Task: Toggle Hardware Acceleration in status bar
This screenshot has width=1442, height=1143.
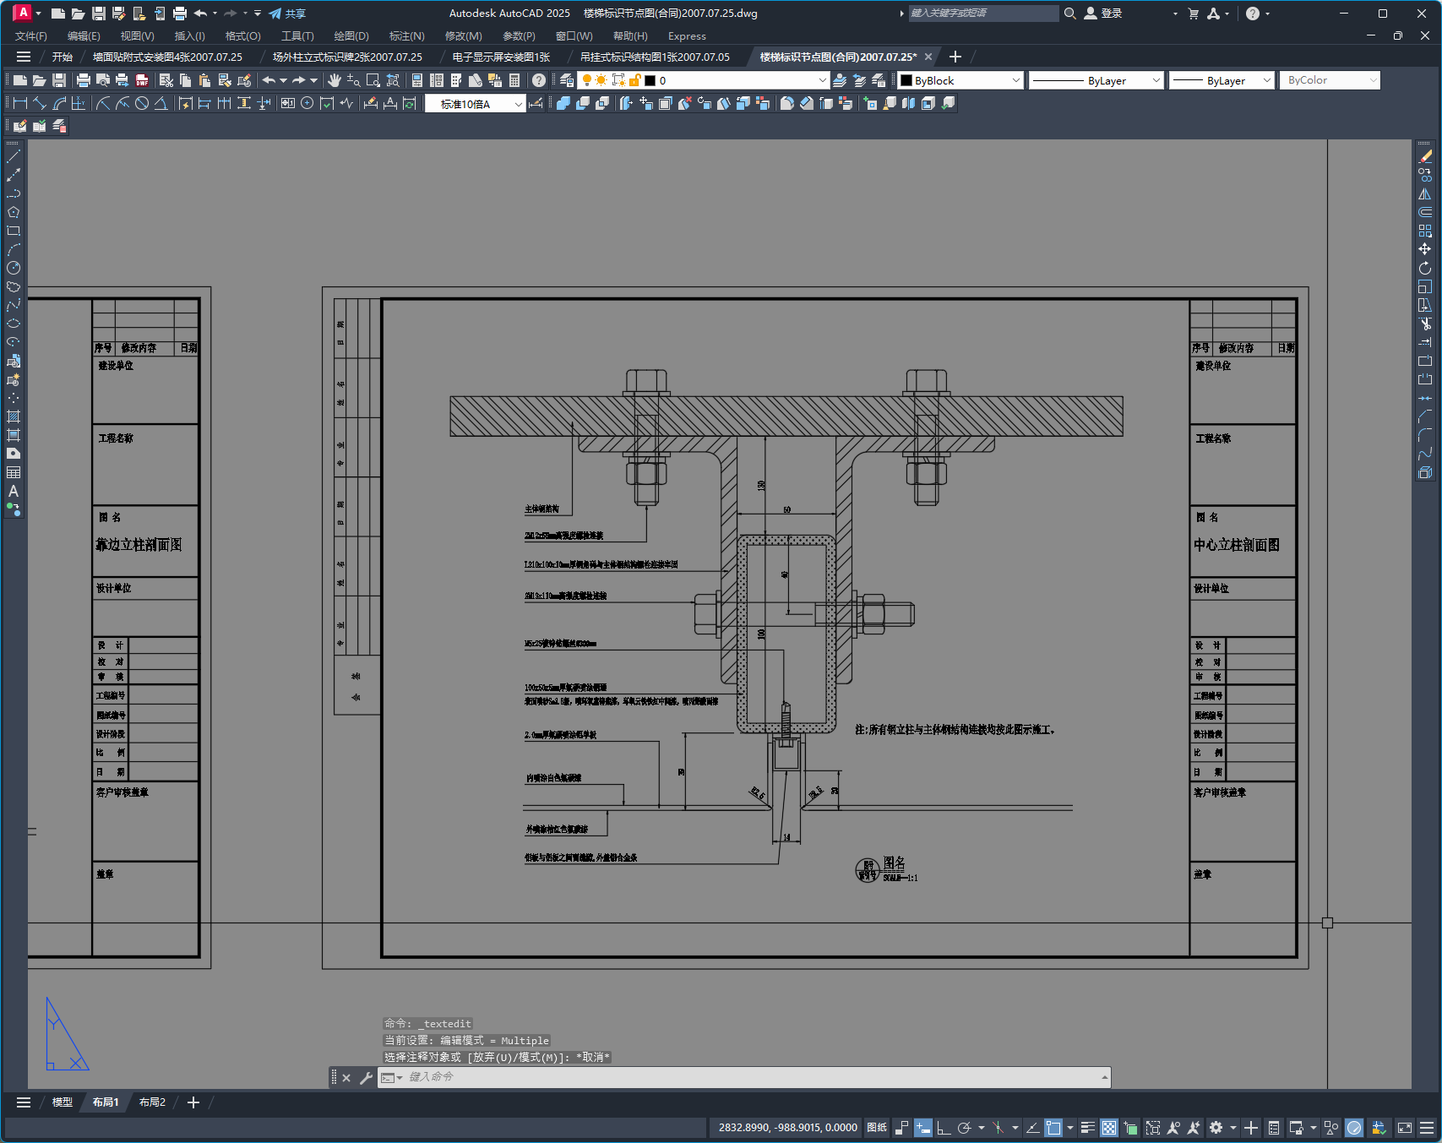Action: click(x=1354, y=1128)
